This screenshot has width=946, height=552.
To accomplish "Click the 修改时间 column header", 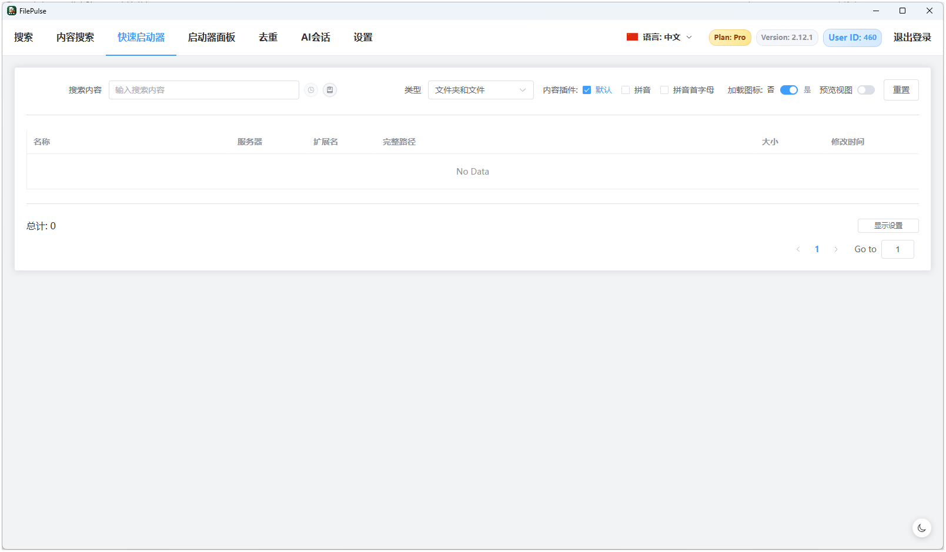I will pyautogui.click(x=848, y=142).
